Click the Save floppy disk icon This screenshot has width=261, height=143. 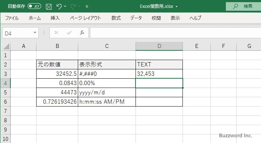[x=49, y=6]
